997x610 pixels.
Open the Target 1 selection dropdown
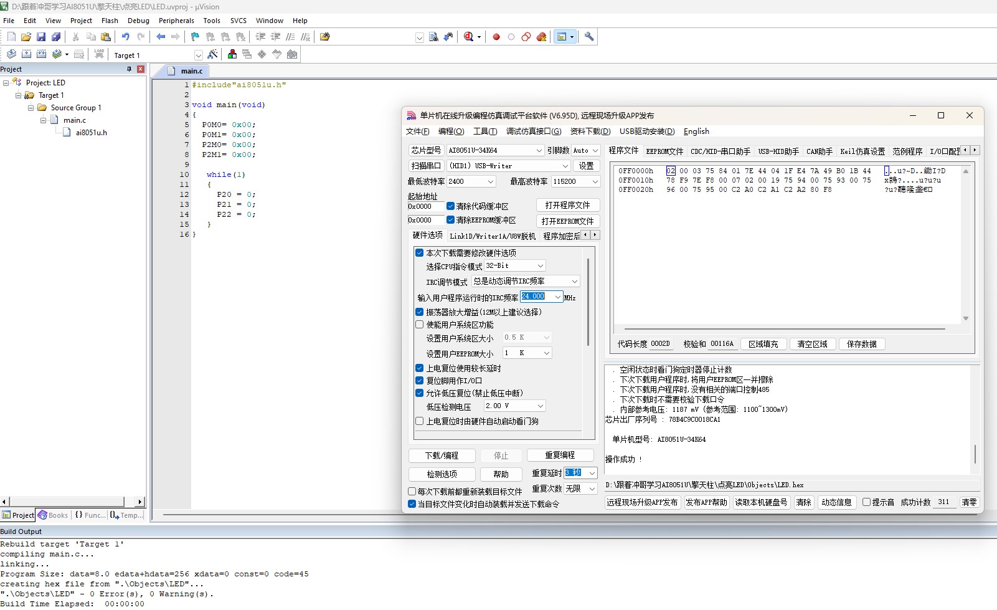(x=198, y=55)
